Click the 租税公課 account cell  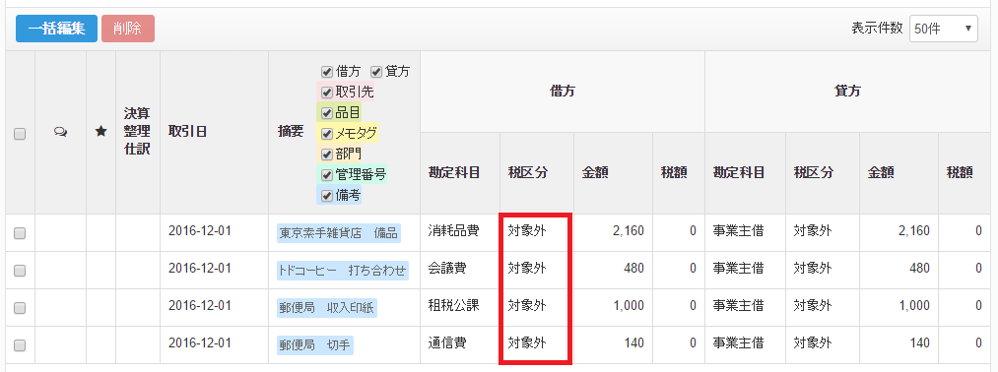tap(453, 306)
